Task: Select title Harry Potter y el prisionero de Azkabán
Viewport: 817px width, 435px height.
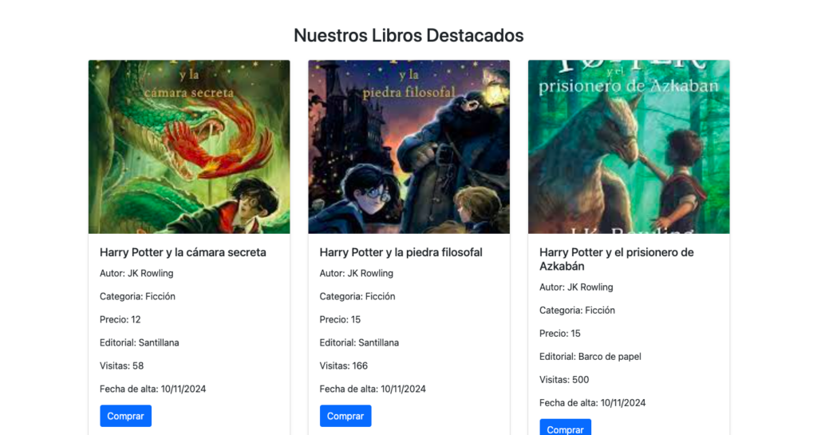Action: 617,259
